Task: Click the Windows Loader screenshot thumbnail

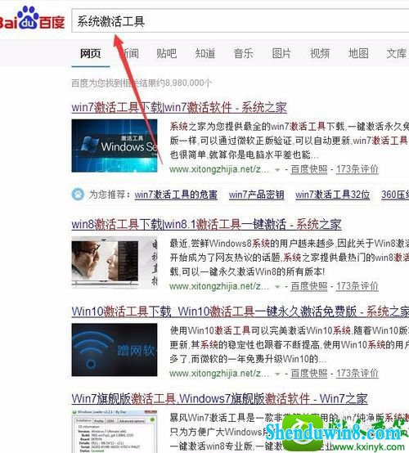Action: coord(115,432)
